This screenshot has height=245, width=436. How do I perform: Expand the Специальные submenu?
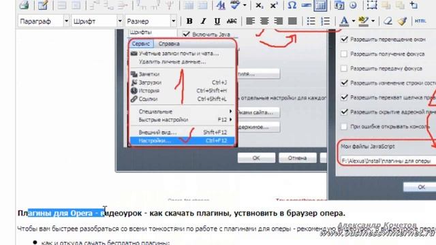pyautogui.click(x=182, y=112)
